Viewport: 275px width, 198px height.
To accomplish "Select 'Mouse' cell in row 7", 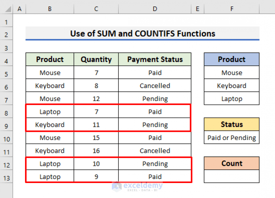I will [50, 98].
